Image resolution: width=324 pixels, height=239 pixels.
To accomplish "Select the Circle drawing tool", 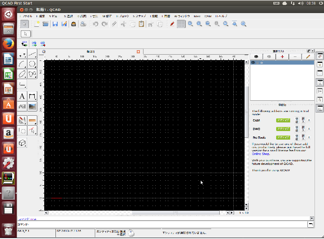I will (32, 64).
